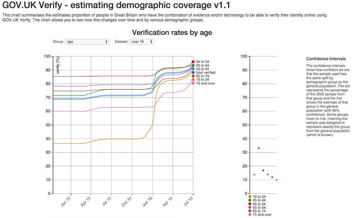This screenshot has width=352, height=218.
Task: Click '16 to 24' text in the confidence legend
Action: (x=259, y=197)
